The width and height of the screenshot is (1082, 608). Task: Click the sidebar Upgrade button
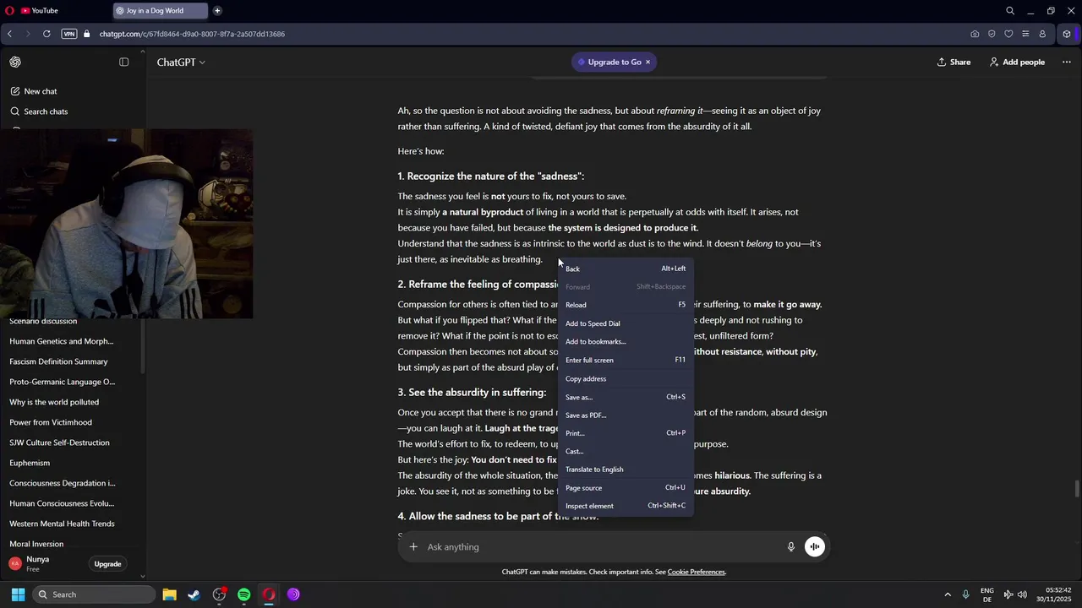point(107,564)
